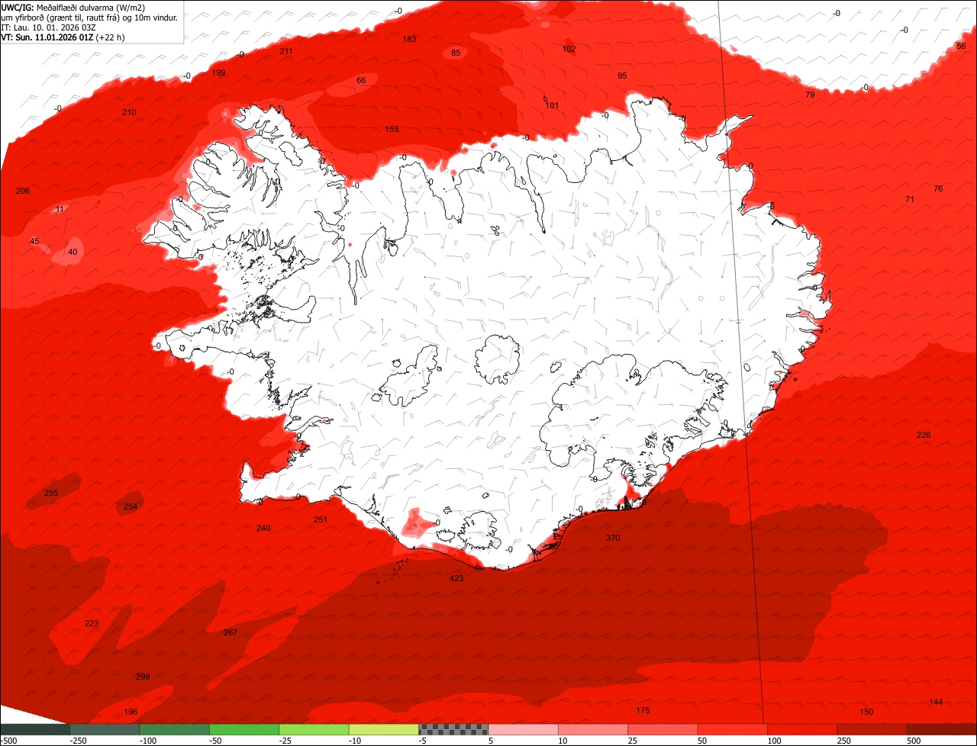This screenshot has height=746, width=977.
Task: Click the map value '196'
Action: (131, 712)
